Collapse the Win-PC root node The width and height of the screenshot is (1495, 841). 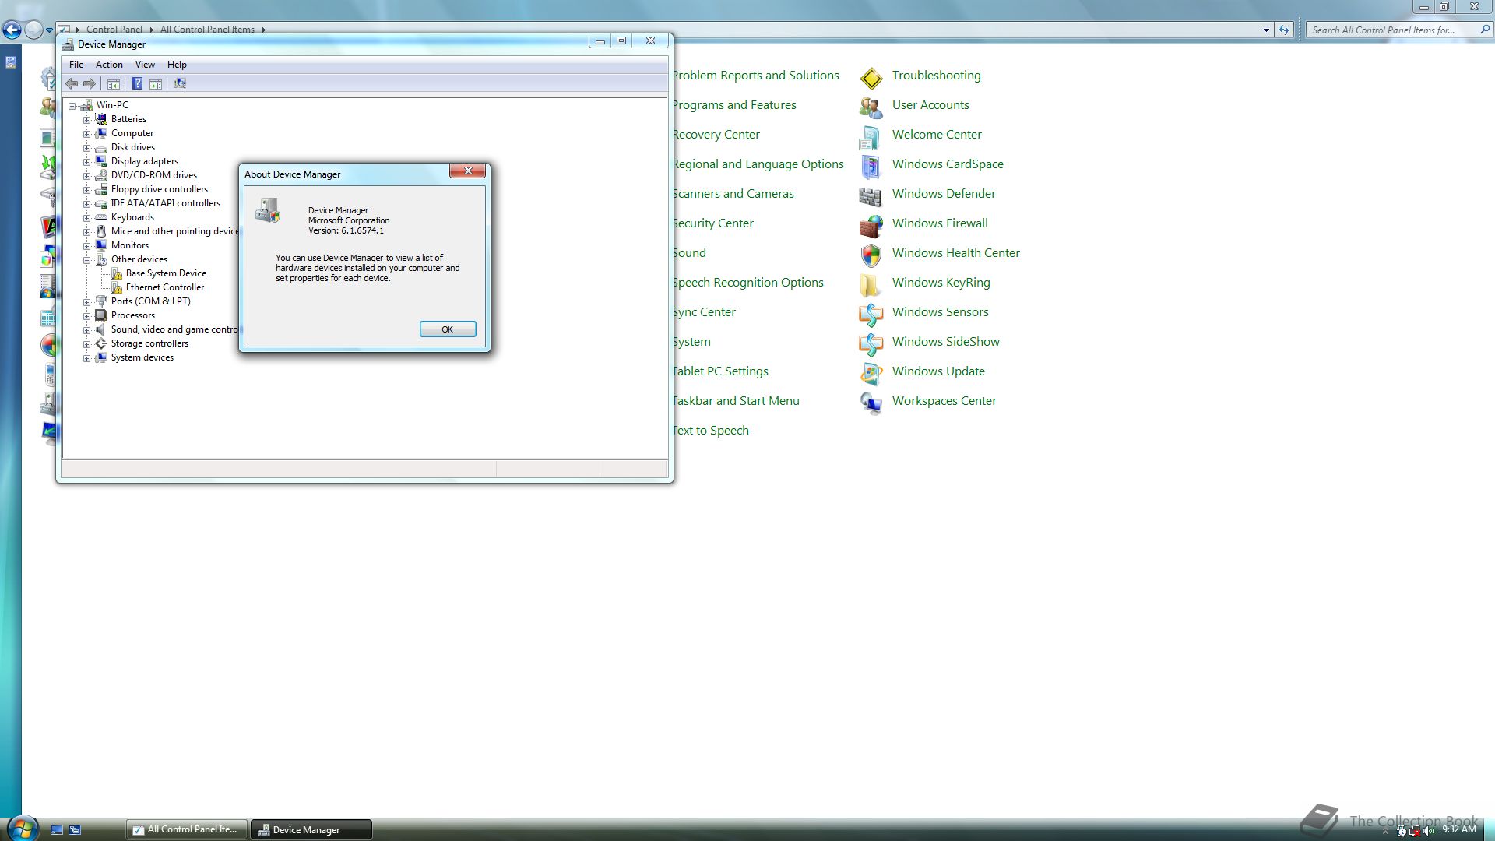coord(72,106)
